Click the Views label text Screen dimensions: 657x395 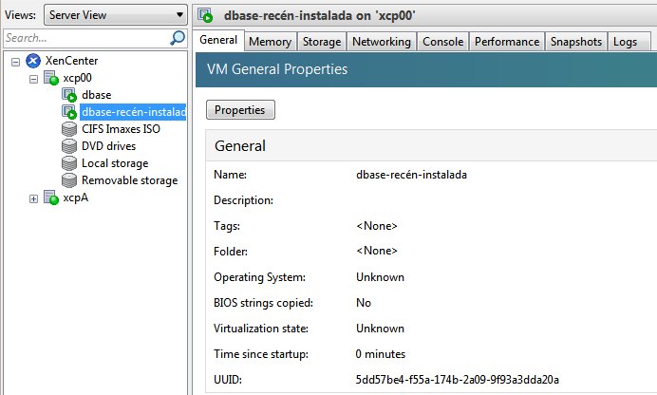21,15
